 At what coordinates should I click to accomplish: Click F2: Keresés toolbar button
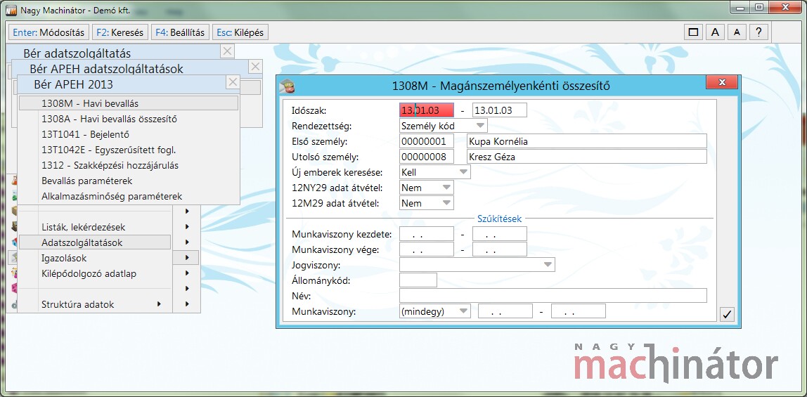click(120, 32)
